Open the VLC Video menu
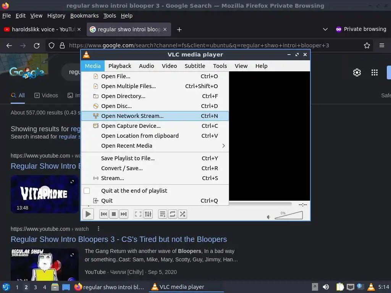The width and height of the screenshot is (391, 293). pos(169,66)
